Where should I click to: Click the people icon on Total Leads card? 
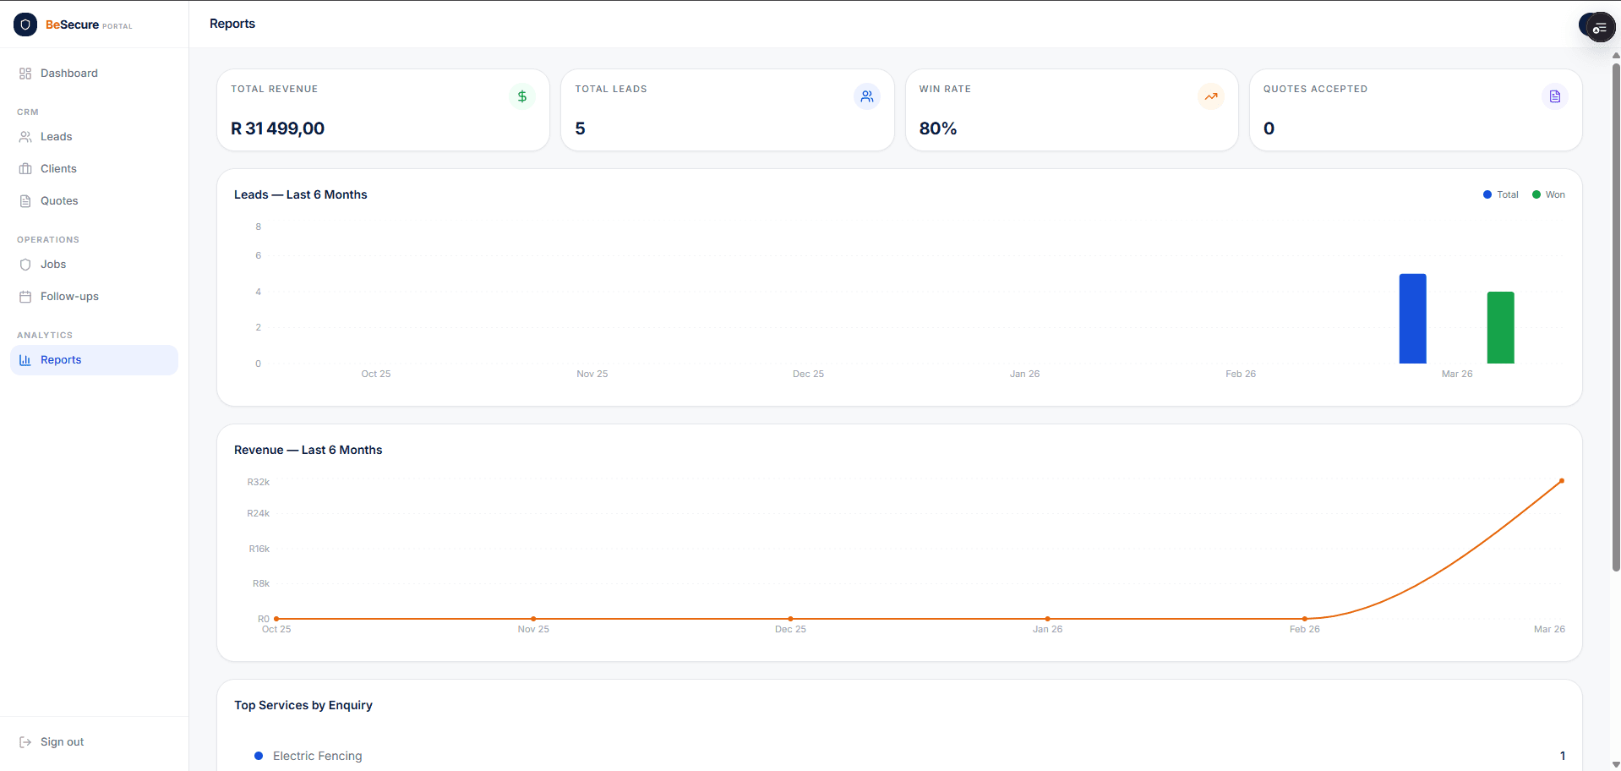[866, 96]
